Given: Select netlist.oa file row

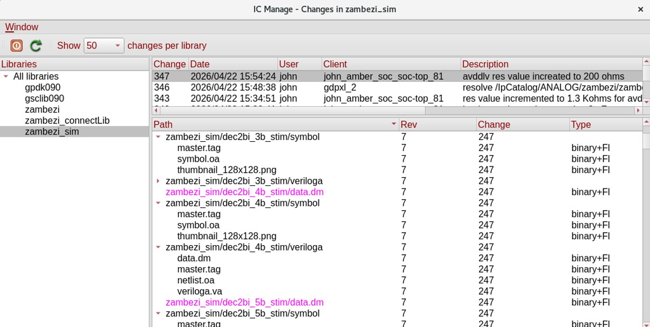Looking at the screenshot, I should click(195, 280).
